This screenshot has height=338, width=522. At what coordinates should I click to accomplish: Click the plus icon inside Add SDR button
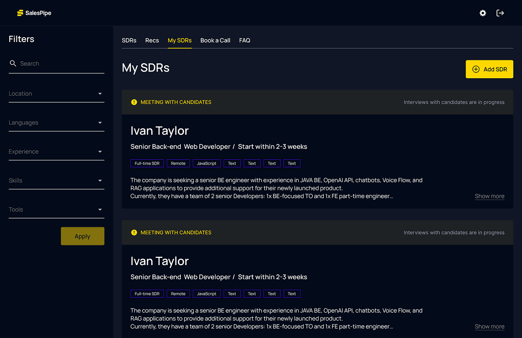pyautogui.click(x=476, y=69)
